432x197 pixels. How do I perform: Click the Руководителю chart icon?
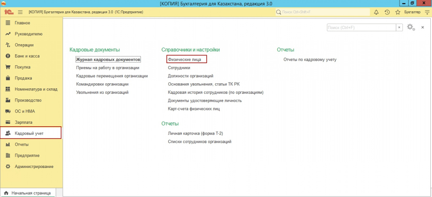[x=8, y=34]
